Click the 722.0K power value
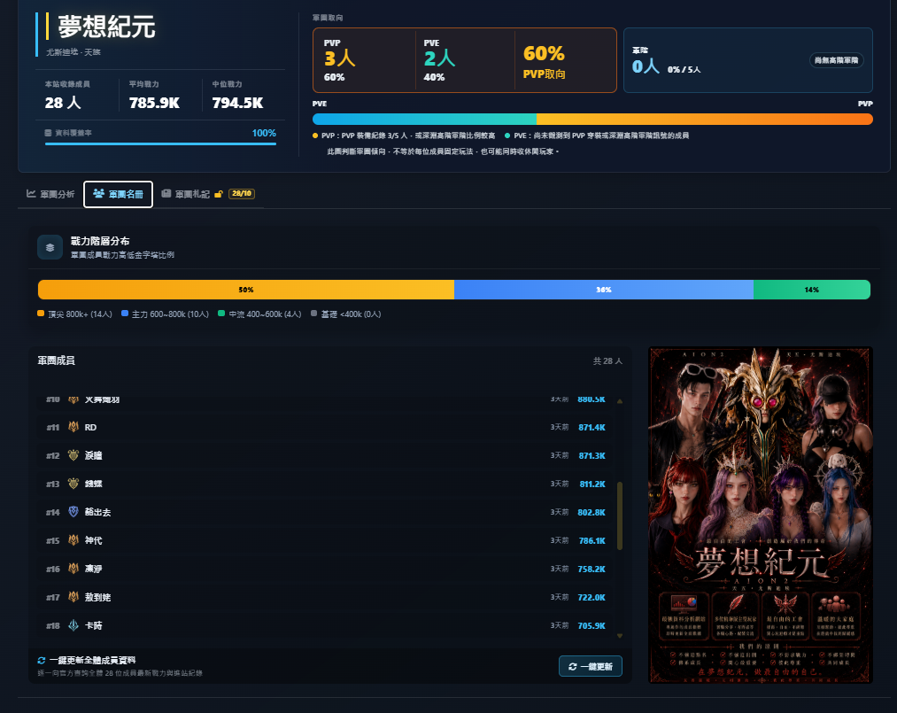This screenshot has height=713, width=897. point(592,597)
